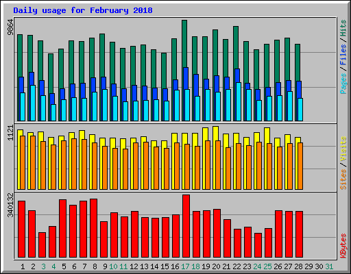The image size is (351, 274).
Task: Click the day 28 label on x-axis
Action: pyautogui.click(x=298, y=266)
